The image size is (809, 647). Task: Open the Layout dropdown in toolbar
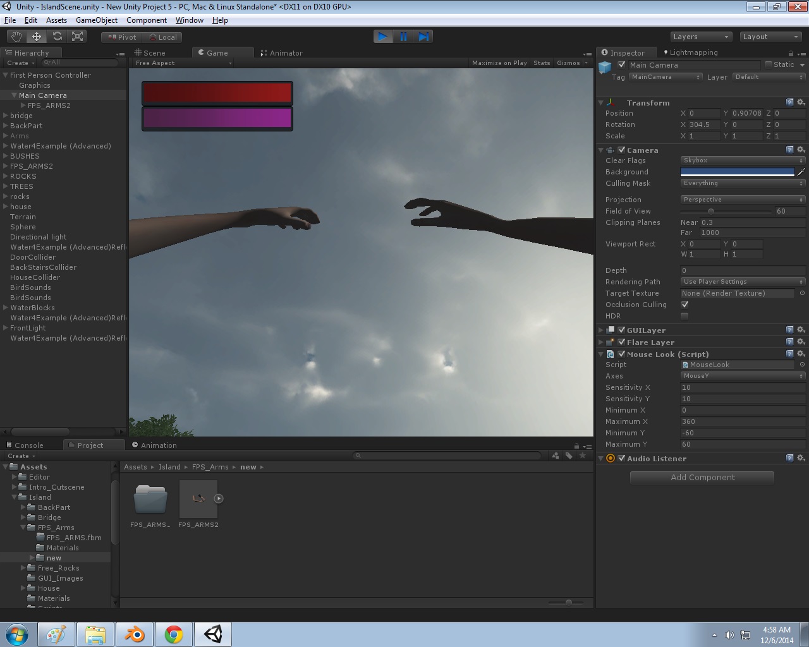click(x=770, y=37)
